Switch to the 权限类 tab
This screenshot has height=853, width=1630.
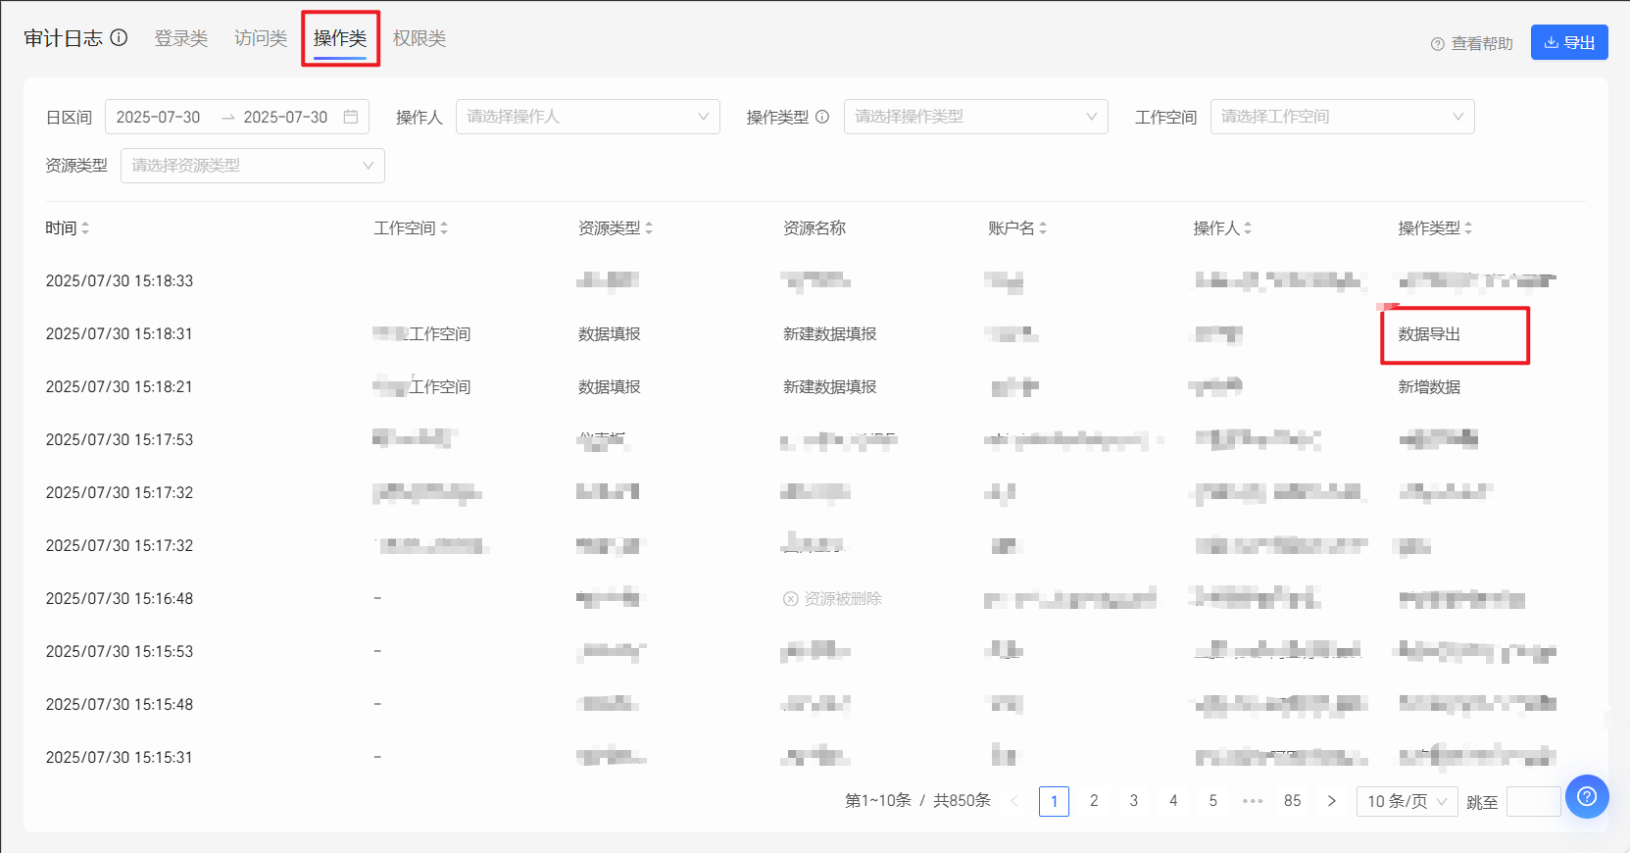(420, 38)
